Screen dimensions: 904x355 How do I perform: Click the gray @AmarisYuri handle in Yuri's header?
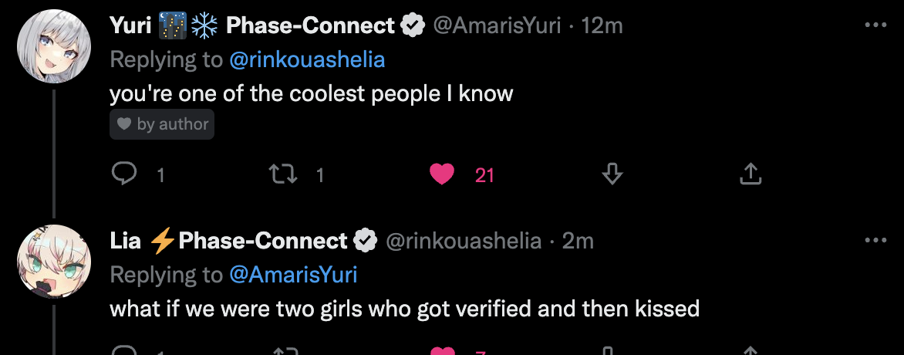pyautogui.click(x=497, y=25)
